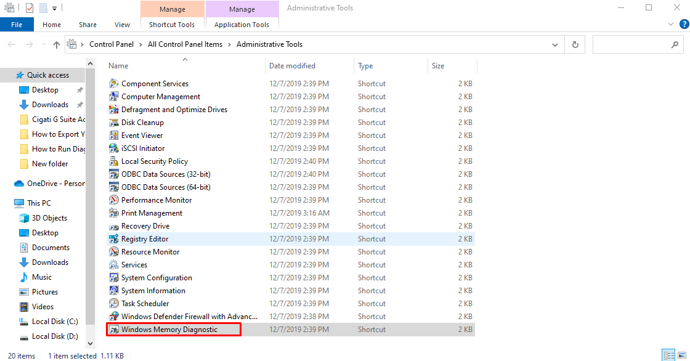Open Videos folder in sidebar
Viewport: 690px width, 361px height.
(37, 307)
